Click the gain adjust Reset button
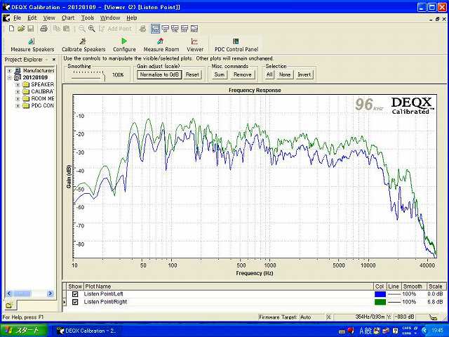This screenshot has width=449, height=337. [x=192, y=75]
